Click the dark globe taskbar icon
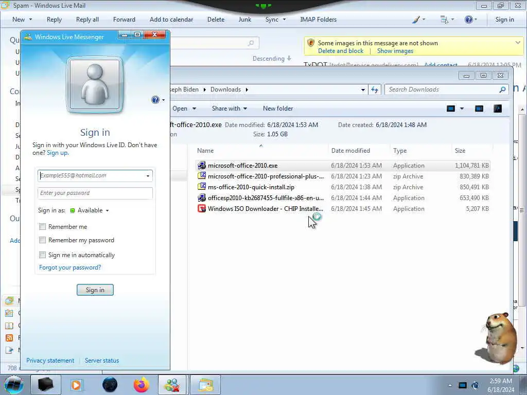527x395 pixels. [110, 385]
